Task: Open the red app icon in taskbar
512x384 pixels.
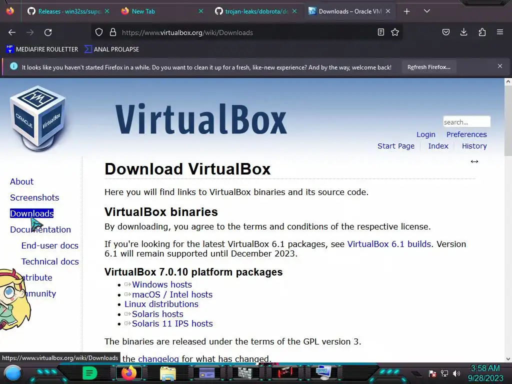Action: click(284, 372)
